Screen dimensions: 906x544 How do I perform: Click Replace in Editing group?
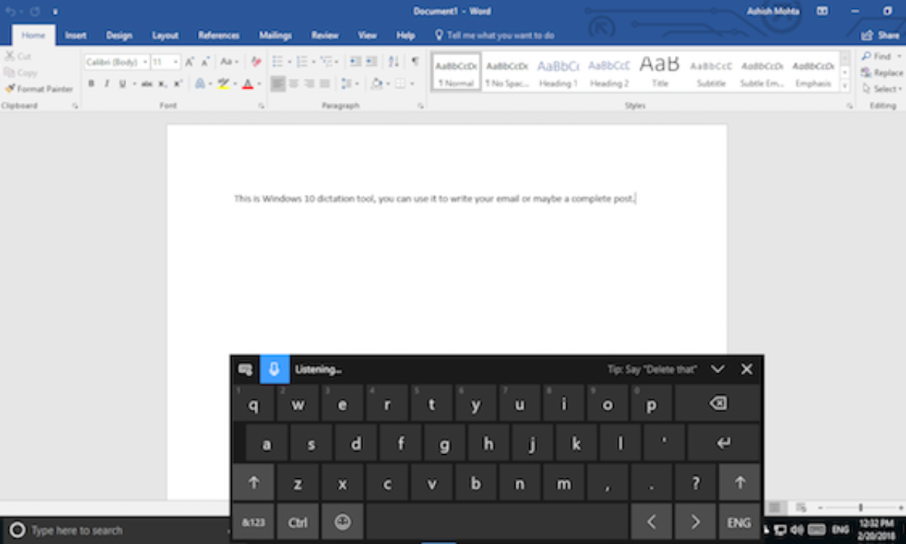(x=881, y=73)
